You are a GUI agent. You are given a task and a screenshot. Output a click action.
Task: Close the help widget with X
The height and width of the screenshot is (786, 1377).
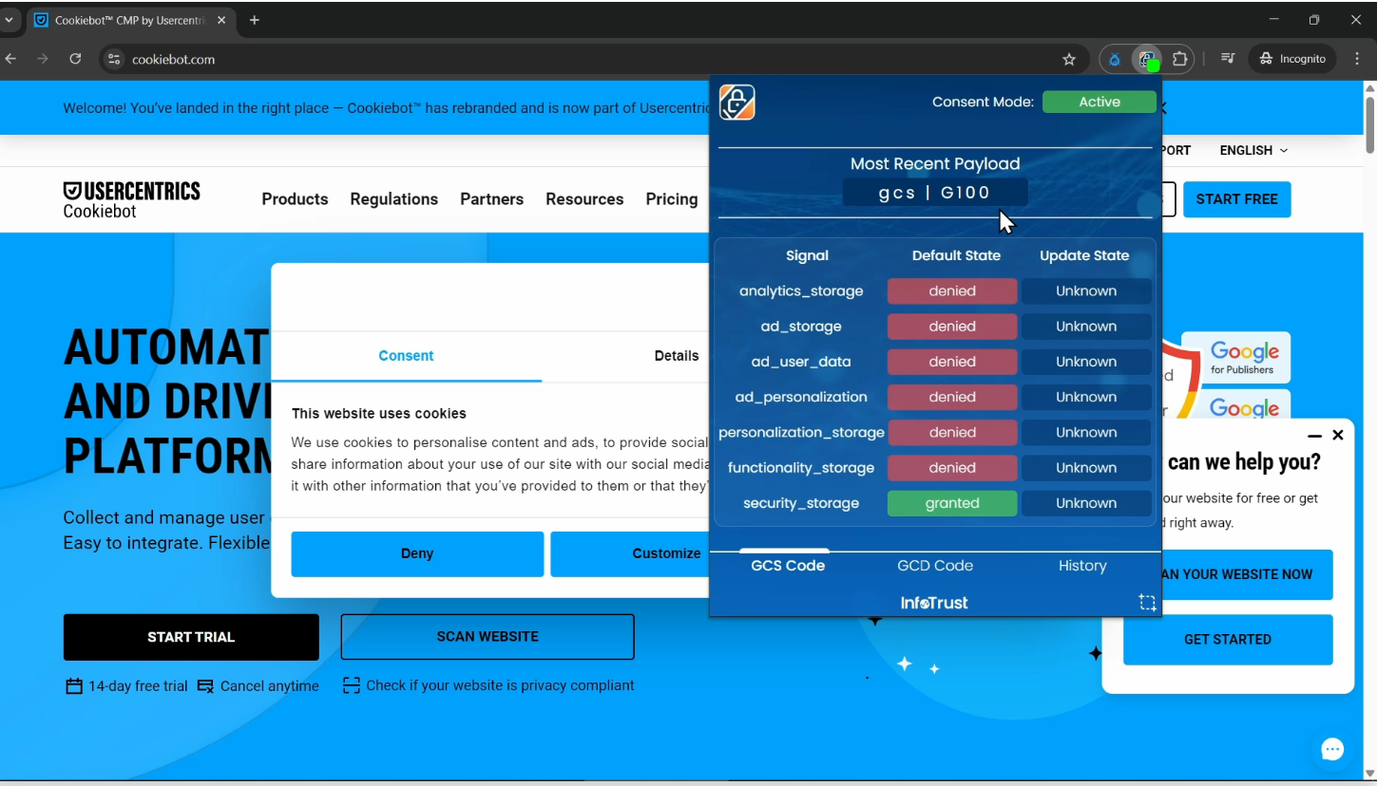pos(1338,435)
